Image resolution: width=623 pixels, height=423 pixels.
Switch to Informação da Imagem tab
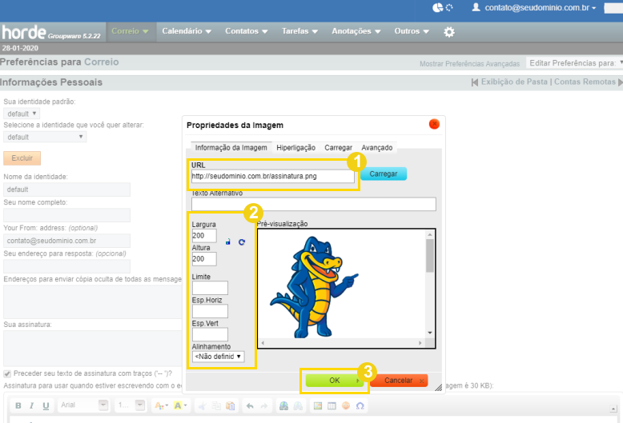click(231, 148)
